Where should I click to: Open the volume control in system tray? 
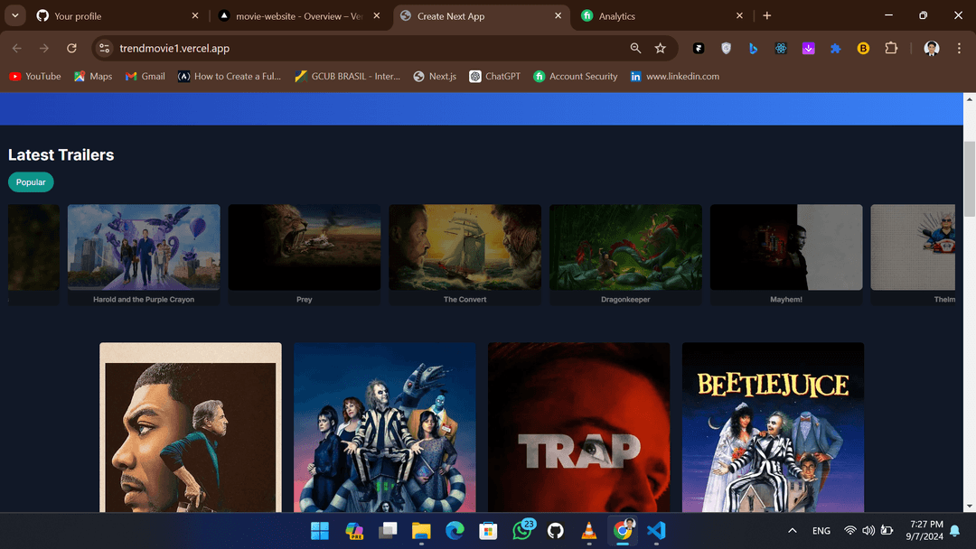pos(868,530)
